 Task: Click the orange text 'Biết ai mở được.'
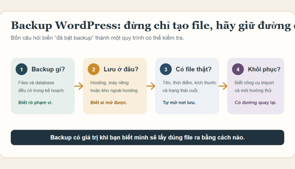pyautogui.click(x=109, y=103)
